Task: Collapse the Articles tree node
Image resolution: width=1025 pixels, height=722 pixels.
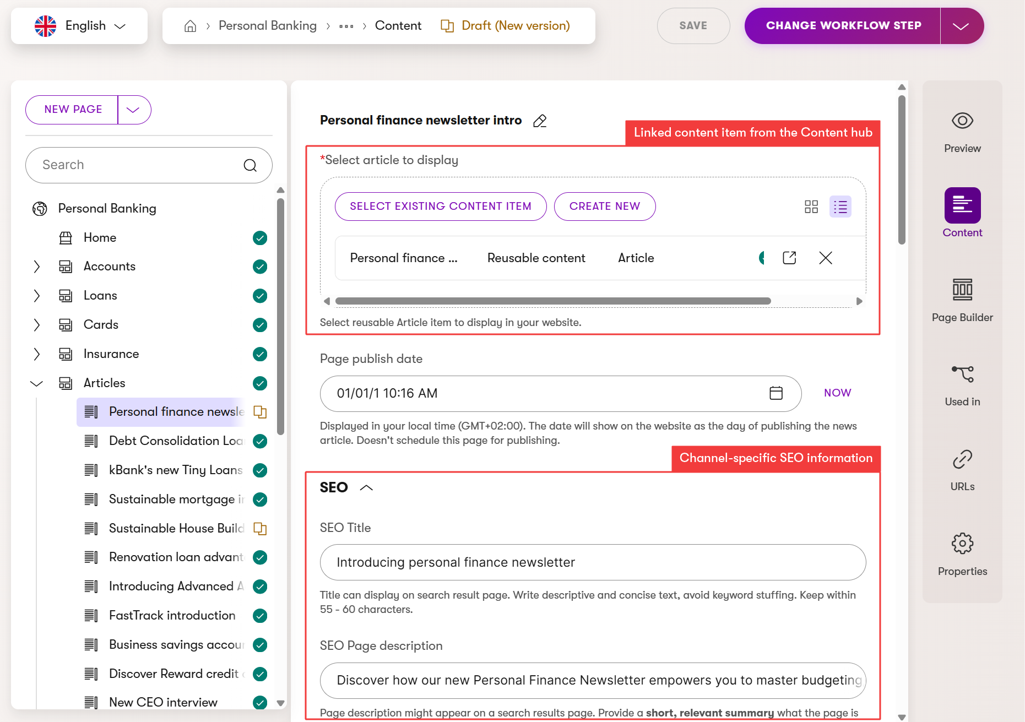Action: click(37, 383)
